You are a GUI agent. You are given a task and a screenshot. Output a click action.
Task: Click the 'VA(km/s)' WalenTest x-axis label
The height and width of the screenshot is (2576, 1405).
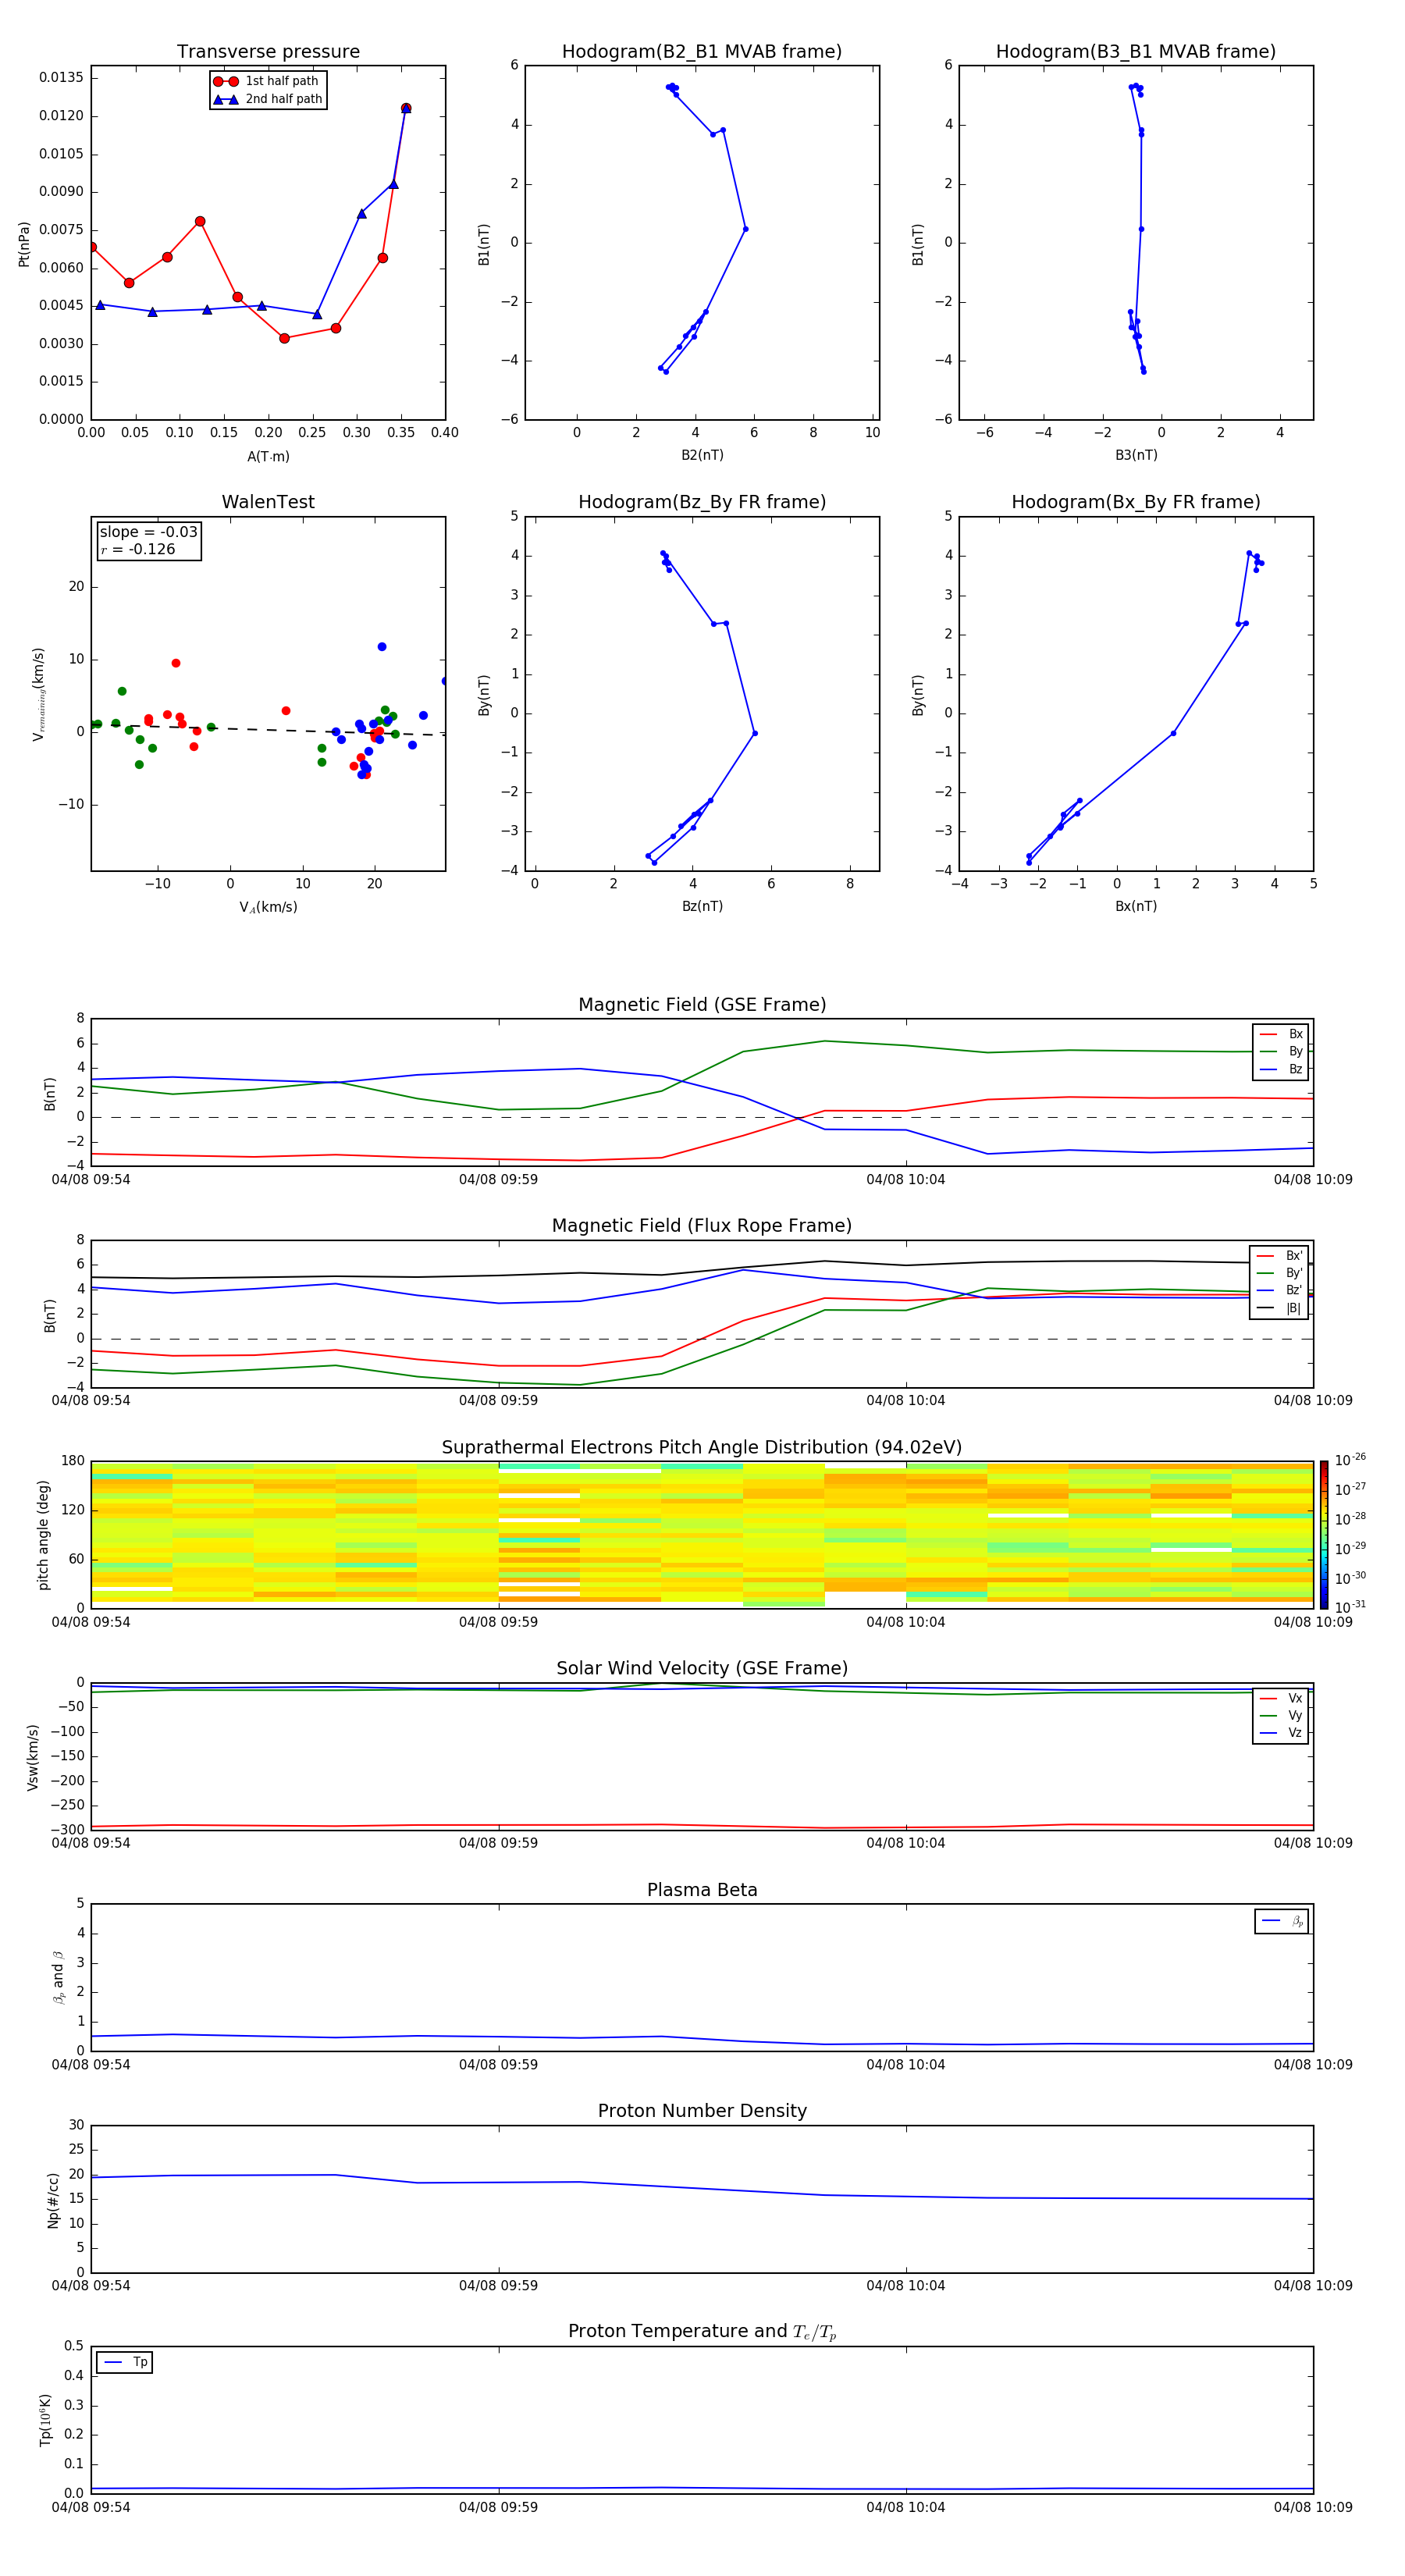click(x=268, y=907)
